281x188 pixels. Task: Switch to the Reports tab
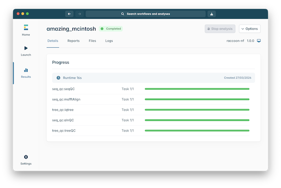click(x=73, y=41)
